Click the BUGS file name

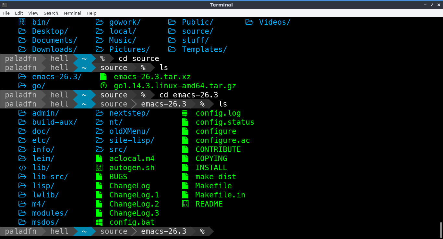[x=118, y=177]
